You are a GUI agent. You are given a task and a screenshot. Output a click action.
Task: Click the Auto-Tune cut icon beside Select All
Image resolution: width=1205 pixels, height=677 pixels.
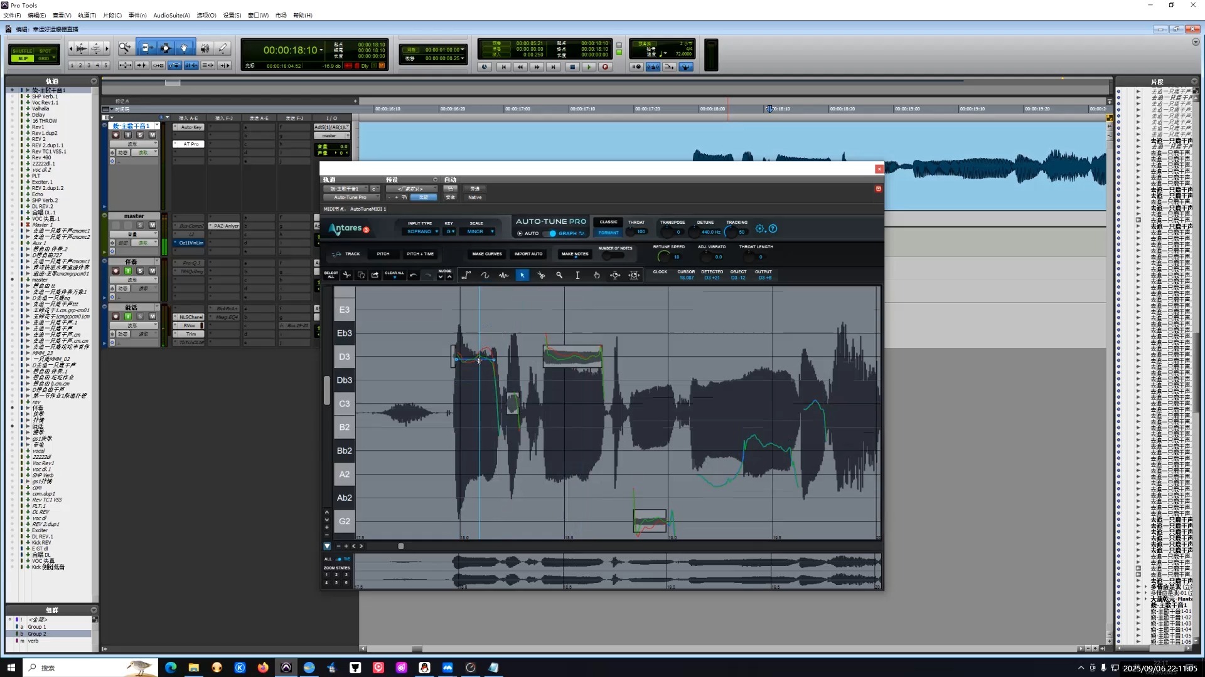[347, 275]
